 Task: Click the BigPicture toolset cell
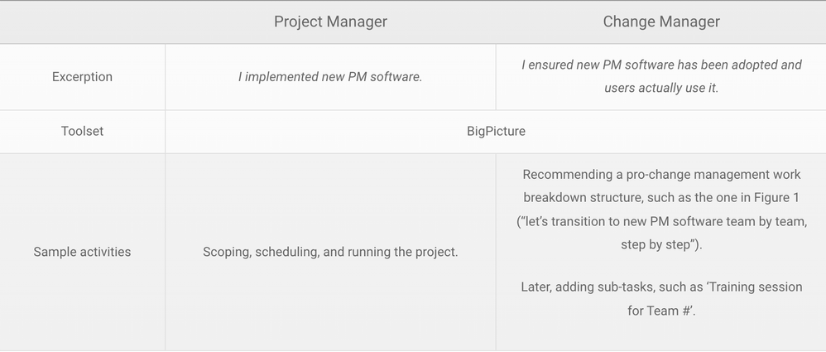coord(496,131)
